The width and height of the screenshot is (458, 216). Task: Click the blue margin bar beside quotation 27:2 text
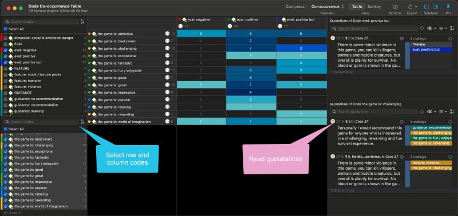pyautogui.click(x=407, y=55)
